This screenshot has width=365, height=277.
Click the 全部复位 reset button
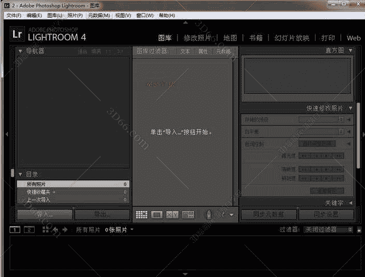[327, 191]
